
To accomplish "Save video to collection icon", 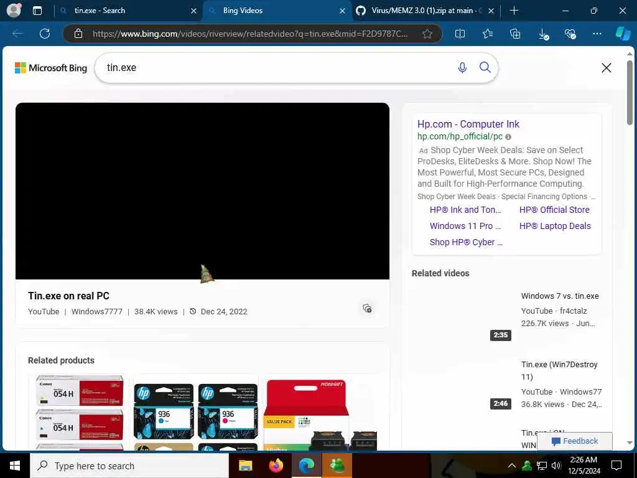I will 367,309.
